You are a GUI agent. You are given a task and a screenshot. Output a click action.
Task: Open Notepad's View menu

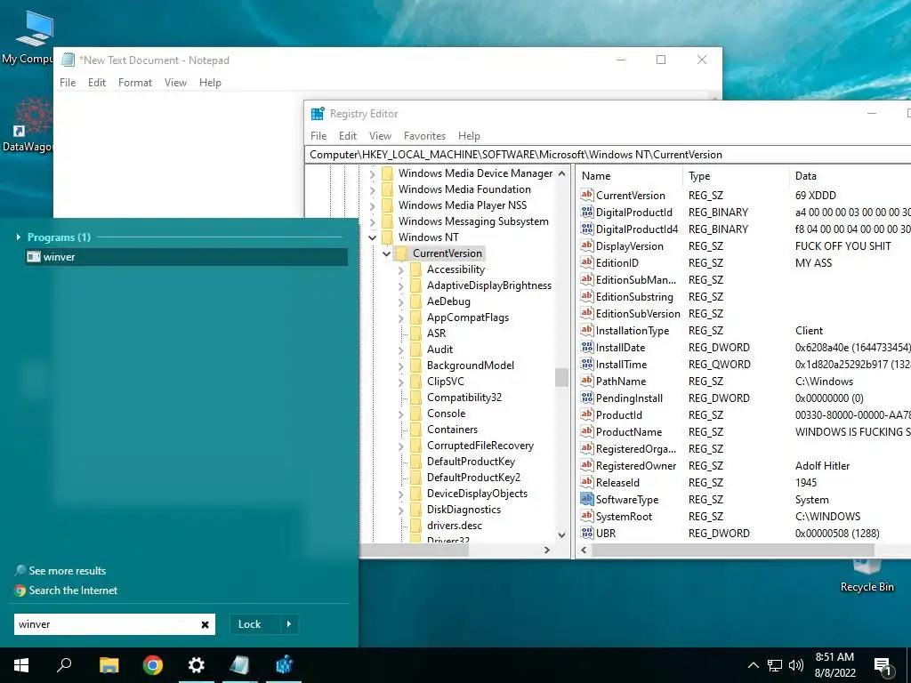pos(175,83)
